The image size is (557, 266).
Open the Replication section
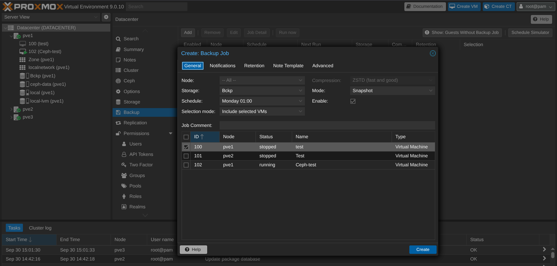tap(135, 123)
